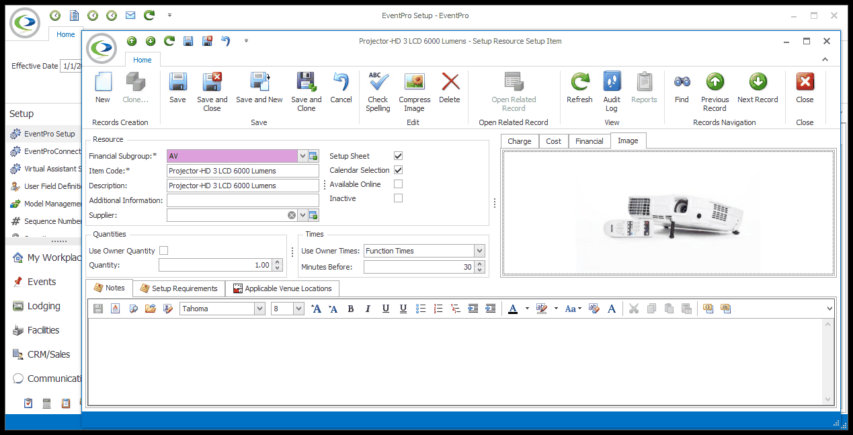Toggle bold in the notes editor

pos(351,309)
